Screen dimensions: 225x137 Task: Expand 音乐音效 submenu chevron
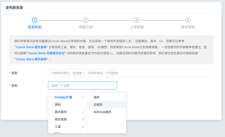tap(83, 119)
